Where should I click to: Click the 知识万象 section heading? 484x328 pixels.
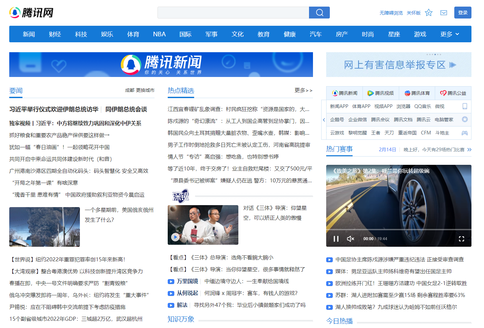point(181,319)
